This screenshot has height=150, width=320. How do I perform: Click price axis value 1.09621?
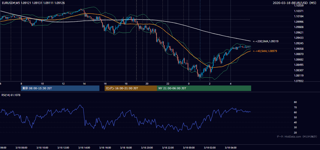tap(299, 32)
